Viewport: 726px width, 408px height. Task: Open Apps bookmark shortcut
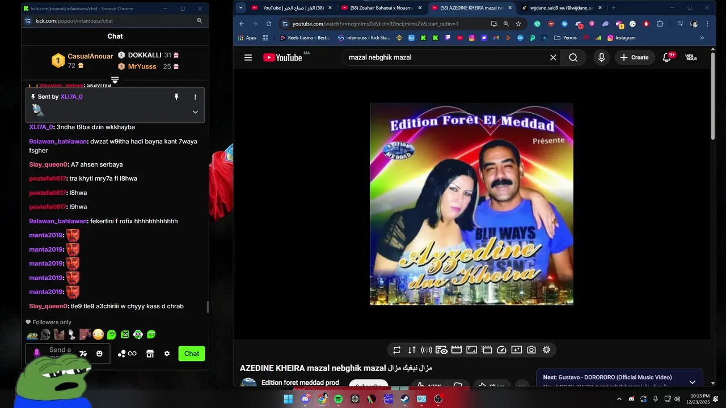click(x=247, y=38)
